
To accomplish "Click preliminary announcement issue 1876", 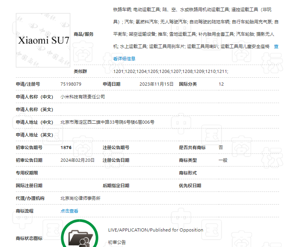I will [66, 147].
